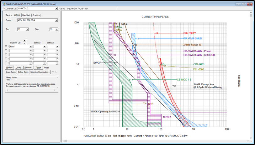Open the Trip value dropdown
Image resolution: width=255 pixels, height=145 pixels.
pos(27,29)
